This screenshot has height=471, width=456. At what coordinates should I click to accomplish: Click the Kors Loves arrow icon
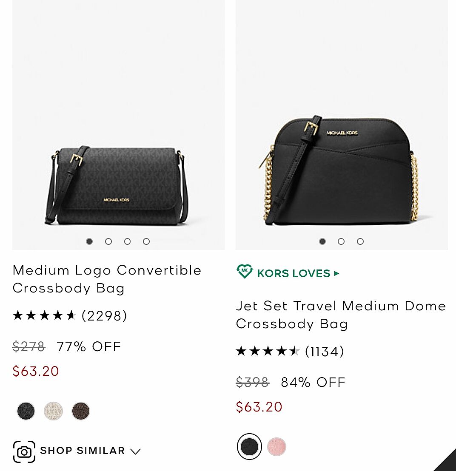click(x=336, y=273)
